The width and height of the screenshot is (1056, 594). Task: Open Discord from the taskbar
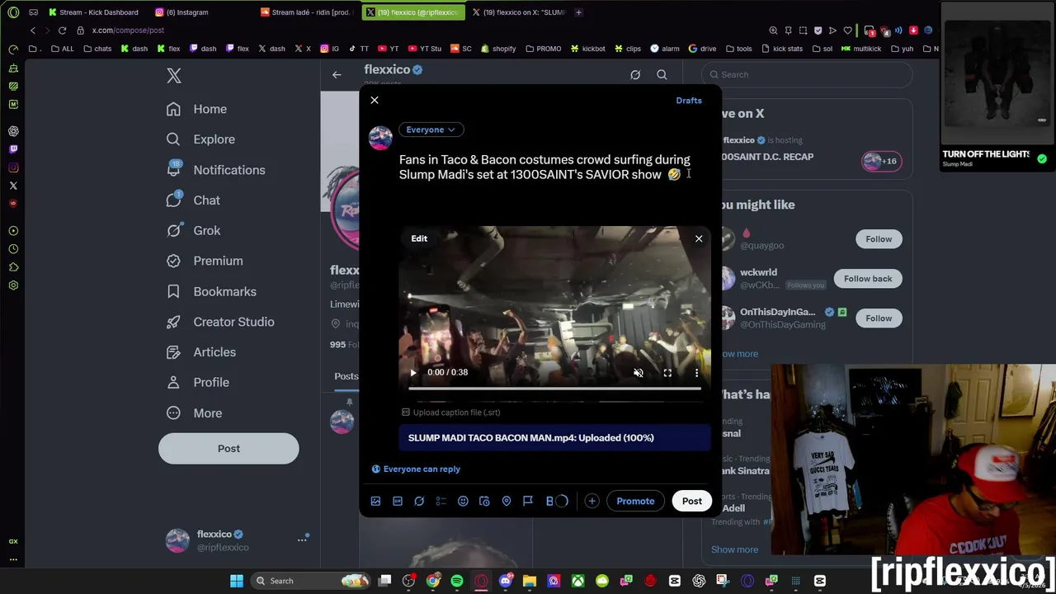click(x=506, y=581)
